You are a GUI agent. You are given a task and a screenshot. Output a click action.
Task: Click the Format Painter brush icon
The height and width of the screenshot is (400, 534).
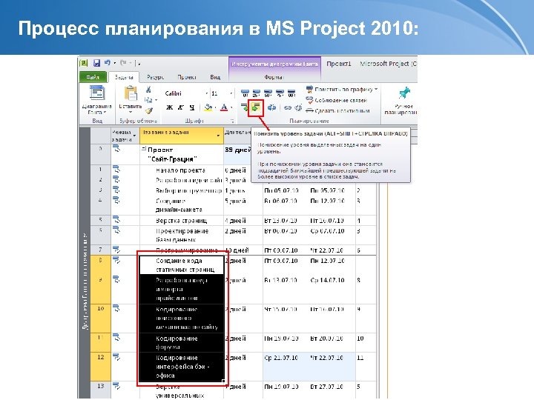(149, 110)
